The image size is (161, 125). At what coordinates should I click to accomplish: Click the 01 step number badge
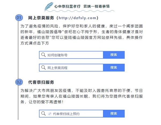19,18
